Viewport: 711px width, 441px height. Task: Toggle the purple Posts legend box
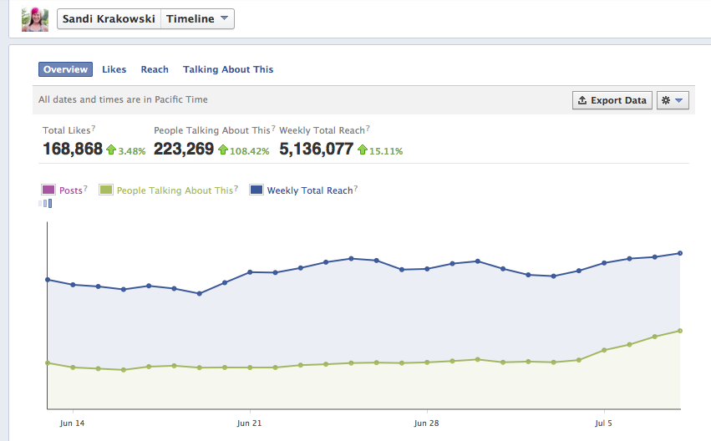pos(47,190)
